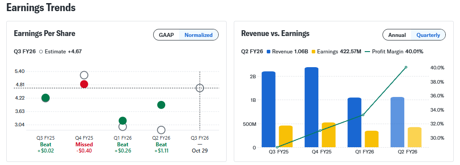The image size is (460, 165).
Task: Click the '500M' revenue axis label
Action: point(250,124)
